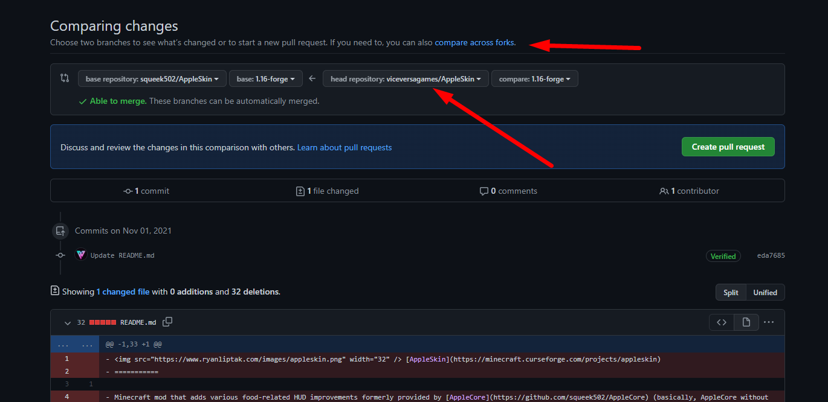Switch the diff to Split view
Image resolution: width=828 pixels, height=402 pixels.
pos(730,292)
